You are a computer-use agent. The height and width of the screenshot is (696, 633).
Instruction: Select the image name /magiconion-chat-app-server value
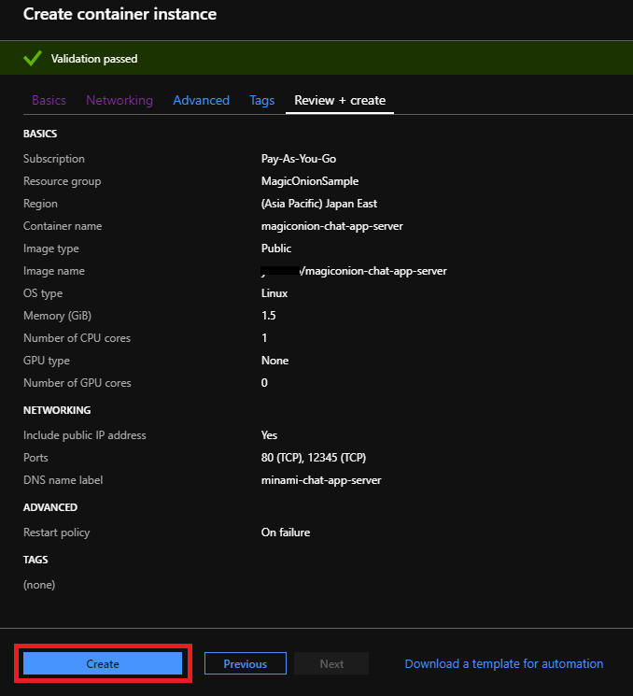click(354, 271)
